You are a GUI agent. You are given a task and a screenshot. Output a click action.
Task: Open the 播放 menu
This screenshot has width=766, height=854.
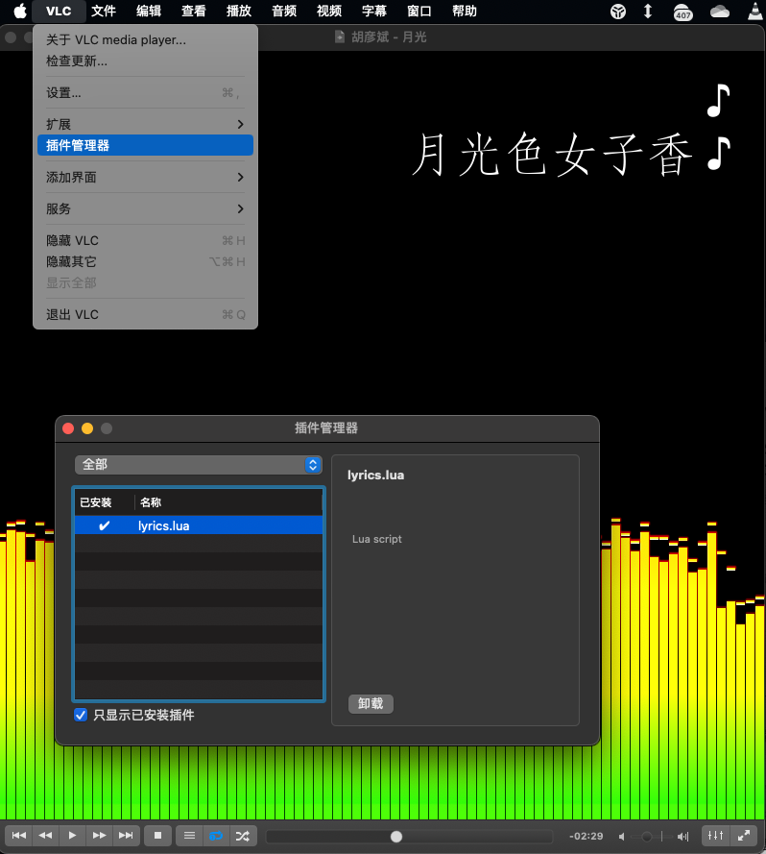click(239, 11)
